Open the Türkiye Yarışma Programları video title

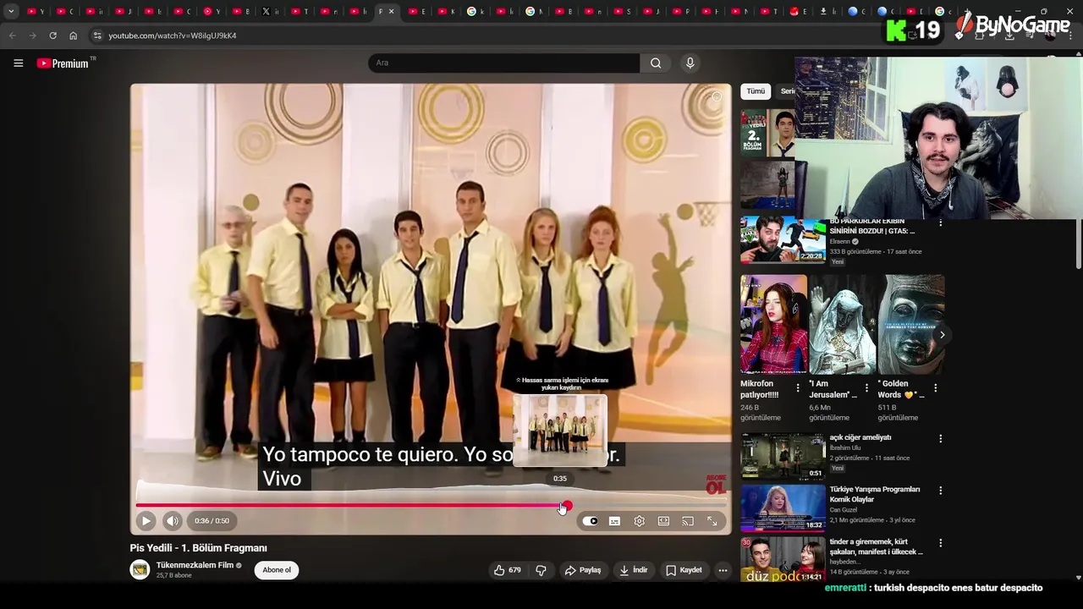[875, 494]
